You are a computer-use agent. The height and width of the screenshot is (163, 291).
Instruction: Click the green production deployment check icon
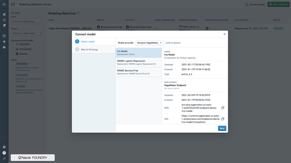(x=207, y=28)
